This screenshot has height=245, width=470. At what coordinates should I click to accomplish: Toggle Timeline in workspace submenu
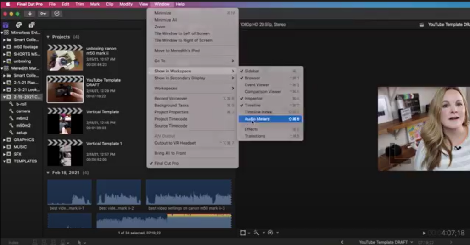270,106
